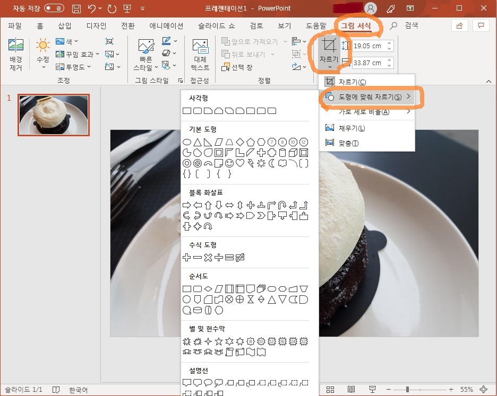Open the rotate objects dropdown
Viewport: 497px width, 396px height.
click(299, 67)
